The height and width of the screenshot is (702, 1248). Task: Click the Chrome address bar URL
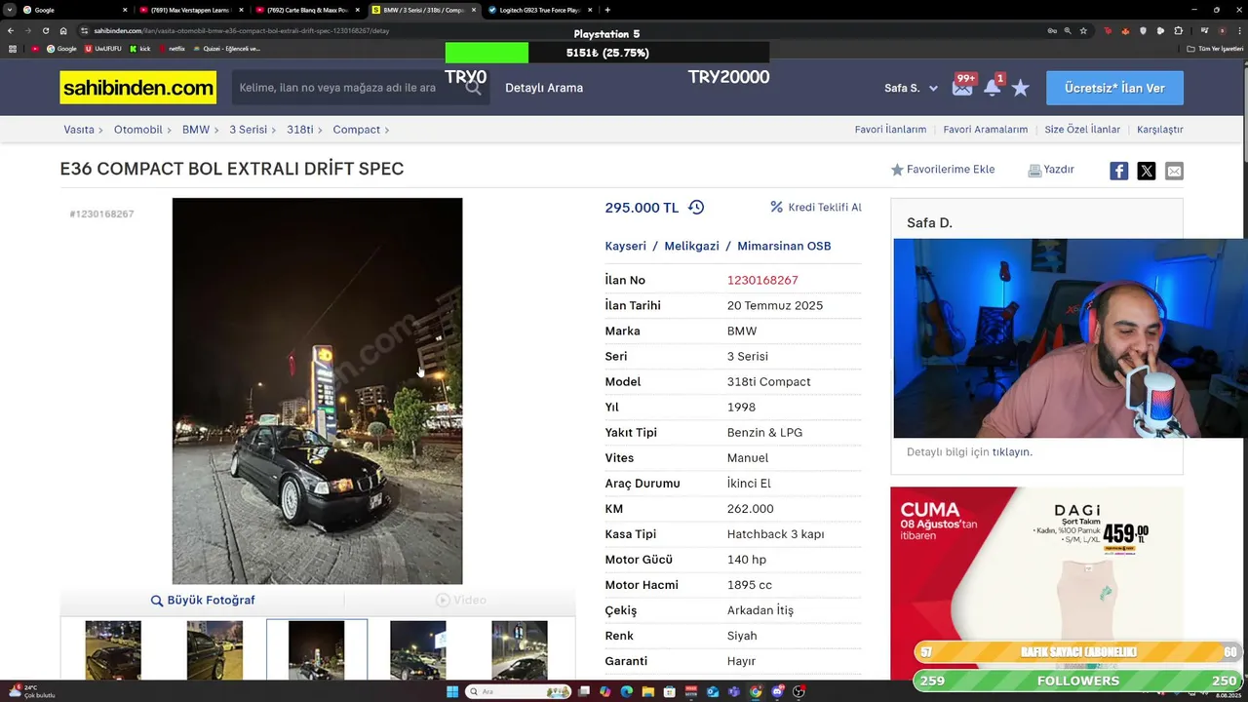tap(242, 30)
